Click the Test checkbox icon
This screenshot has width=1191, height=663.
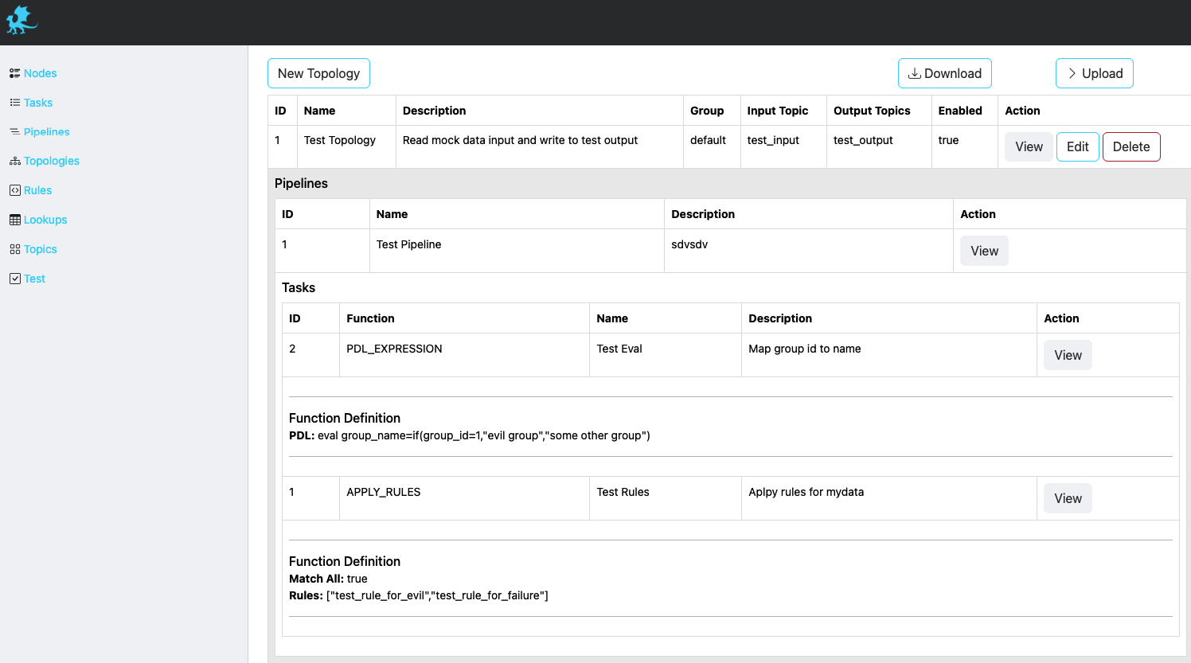(14, 279)
